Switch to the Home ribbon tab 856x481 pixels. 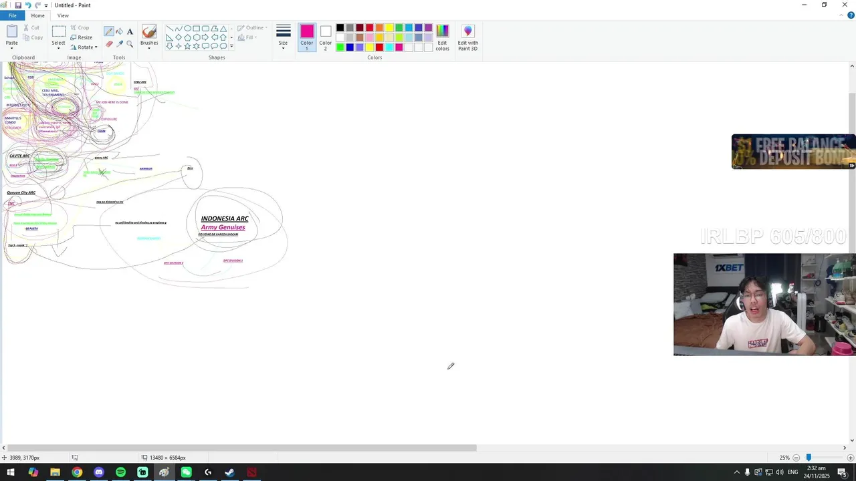tap(37, 15)
